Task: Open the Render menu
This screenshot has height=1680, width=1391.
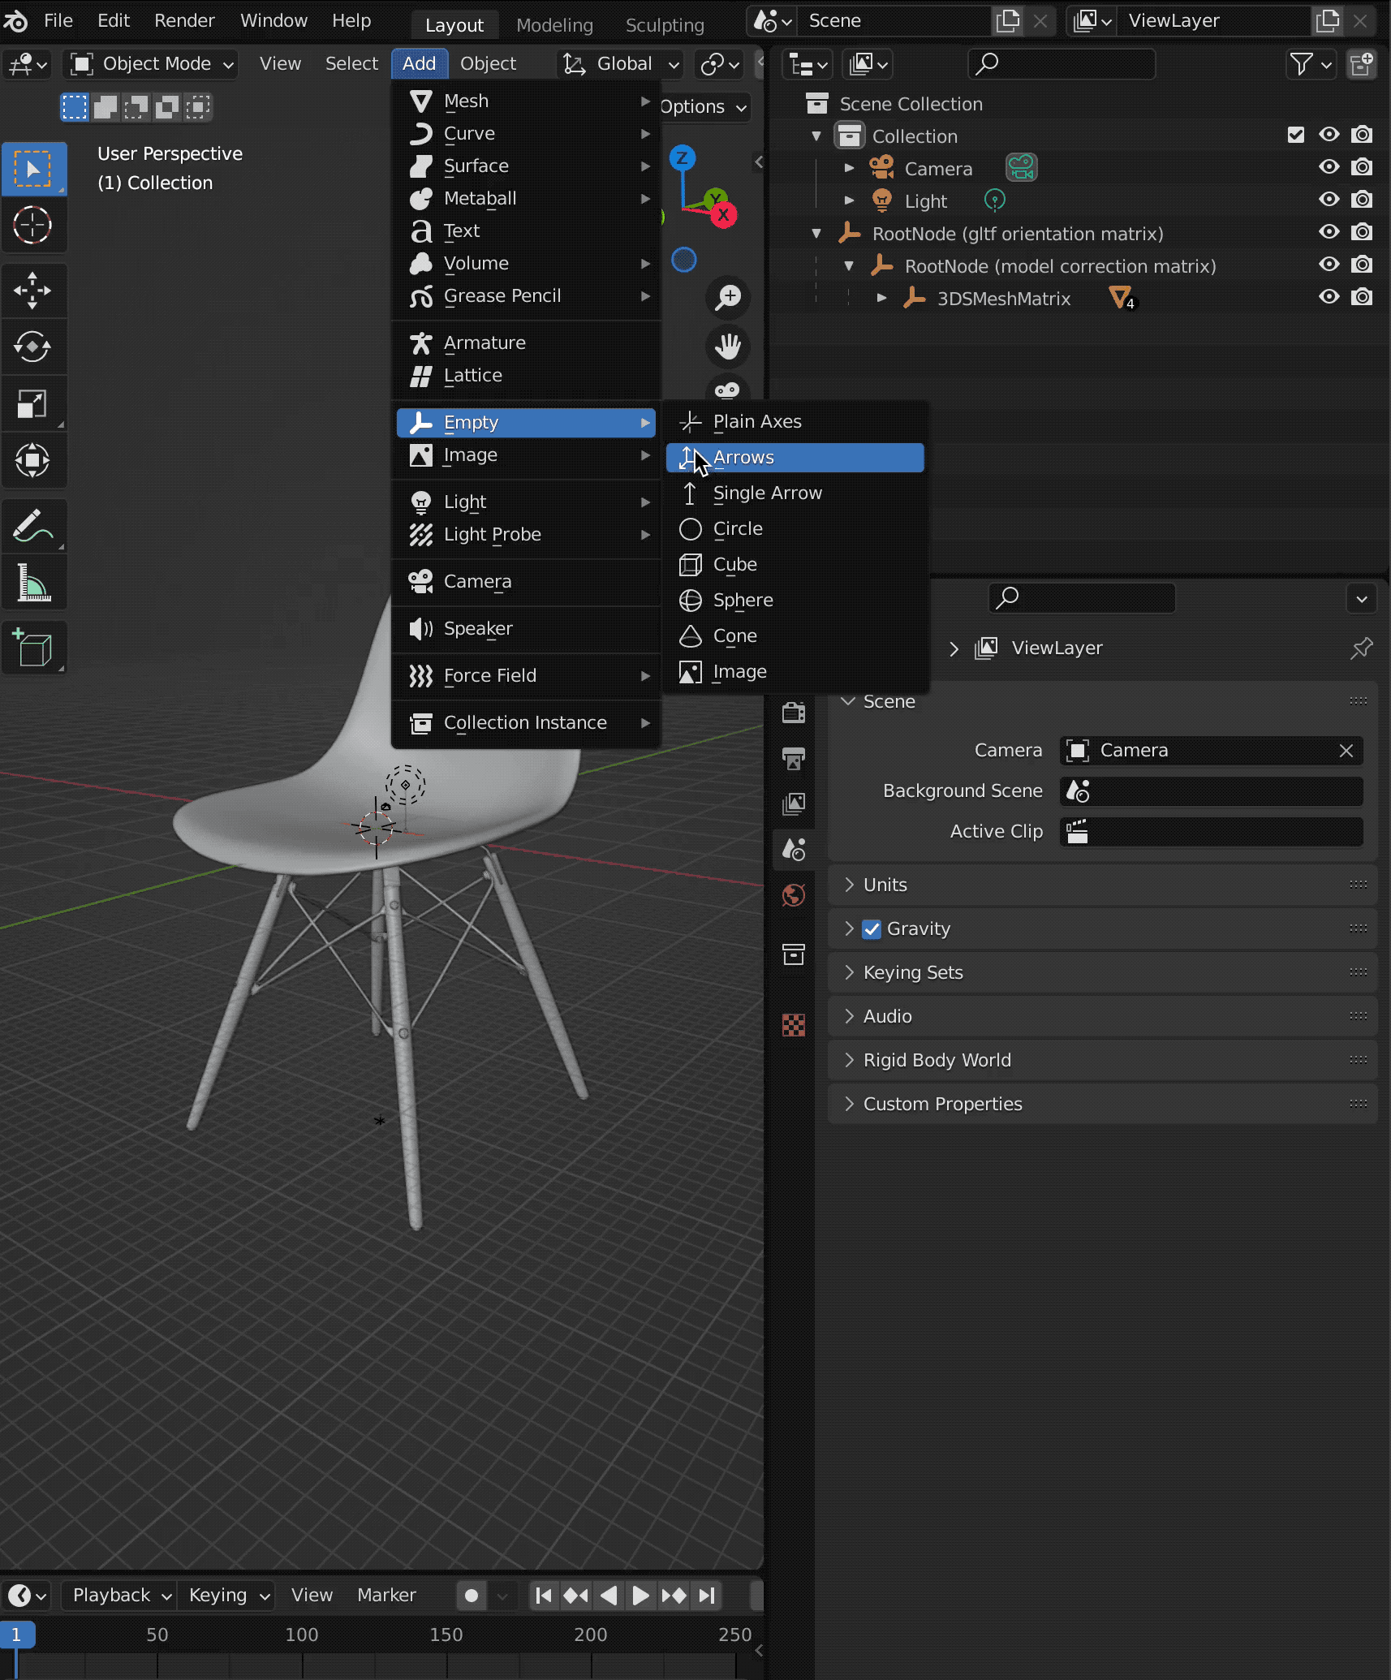Action: click(x=184, y=20)
